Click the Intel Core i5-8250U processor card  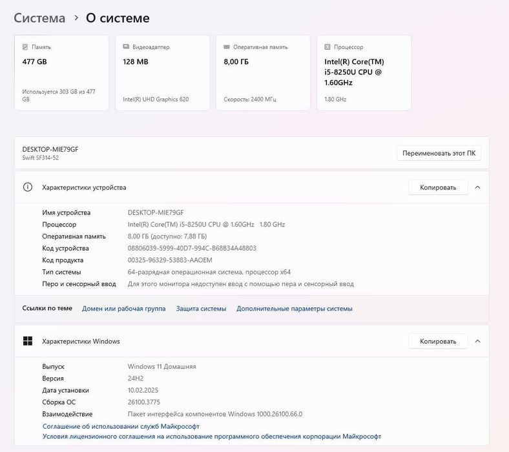pos(364,72)
